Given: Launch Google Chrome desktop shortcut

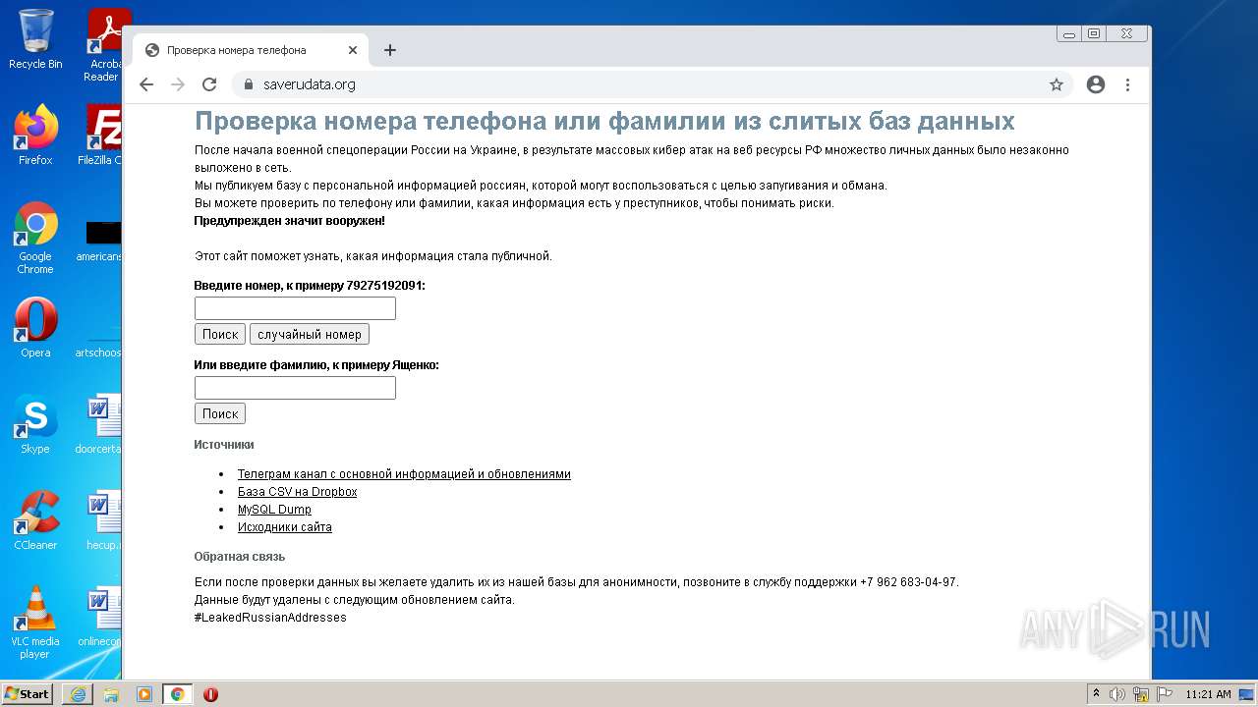Looking at the screenshot, I should pos(35,238).
